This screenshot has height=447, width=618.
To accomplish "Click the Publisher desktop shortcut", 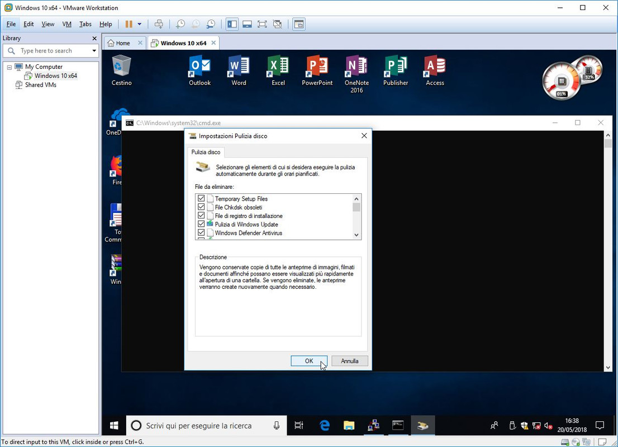I will pyautogui.click(x=396, y=71).
